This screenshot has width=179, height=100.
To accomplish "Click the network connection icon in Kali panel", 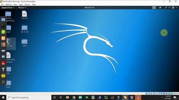I will coord(166,7).
